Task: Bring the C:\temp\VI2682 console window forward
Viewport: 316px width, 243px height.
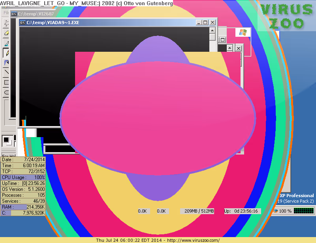Action: coord(33,14)
